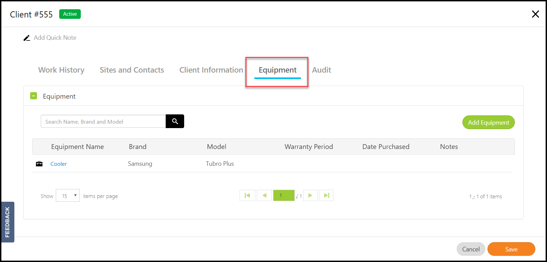Click the Tubro Plus model cell
The image size is (547, 262).
coord(220,164)
